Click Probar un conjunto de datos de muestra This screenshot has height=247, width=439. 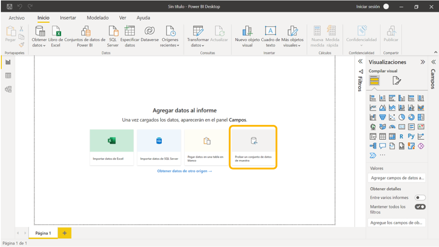(253, 147)
